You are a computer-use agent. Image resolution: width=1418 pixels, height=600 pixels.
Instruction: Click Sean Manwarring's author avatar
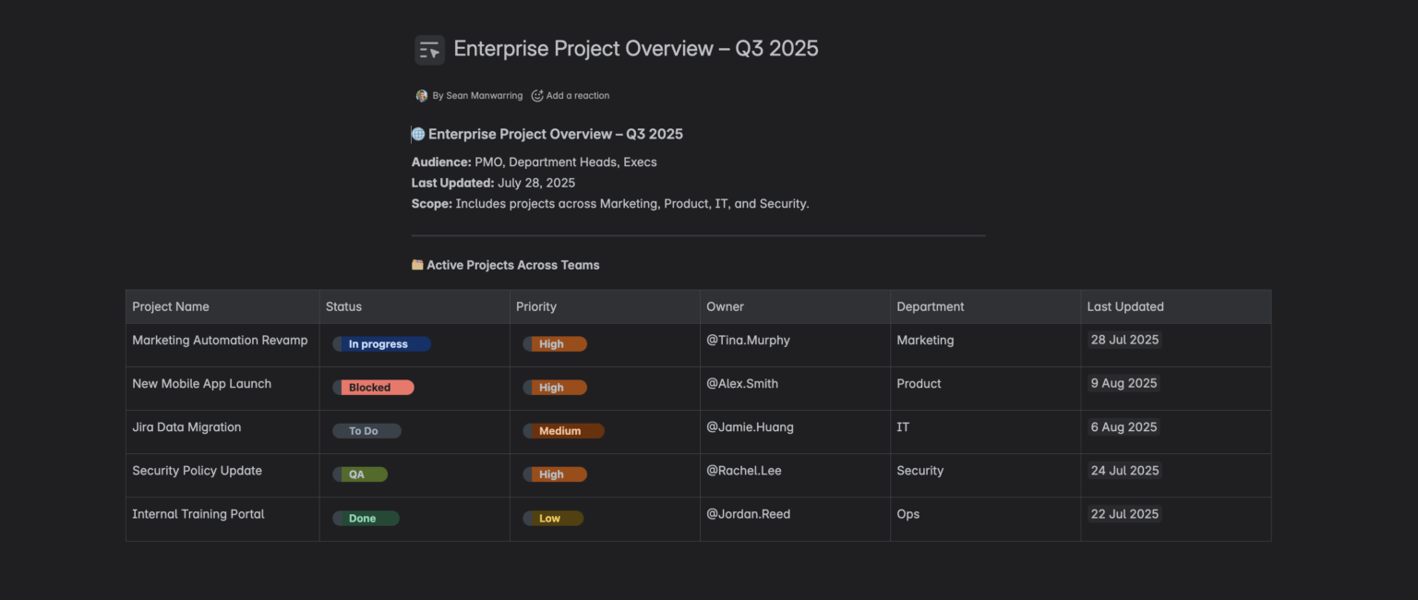coord(422,96)
